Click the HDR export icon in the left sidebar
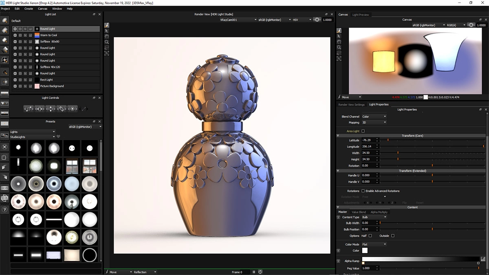The width and height of the screenshot is (489, 275). click(x=4, y=188)
